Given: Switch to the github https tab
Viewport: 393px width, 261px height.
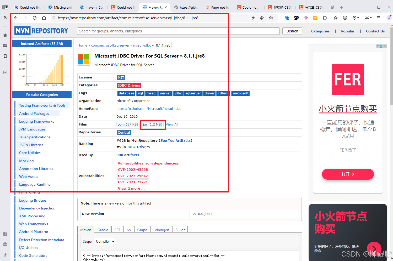Looking at the screenshot, I should click(x=186, y=7).
